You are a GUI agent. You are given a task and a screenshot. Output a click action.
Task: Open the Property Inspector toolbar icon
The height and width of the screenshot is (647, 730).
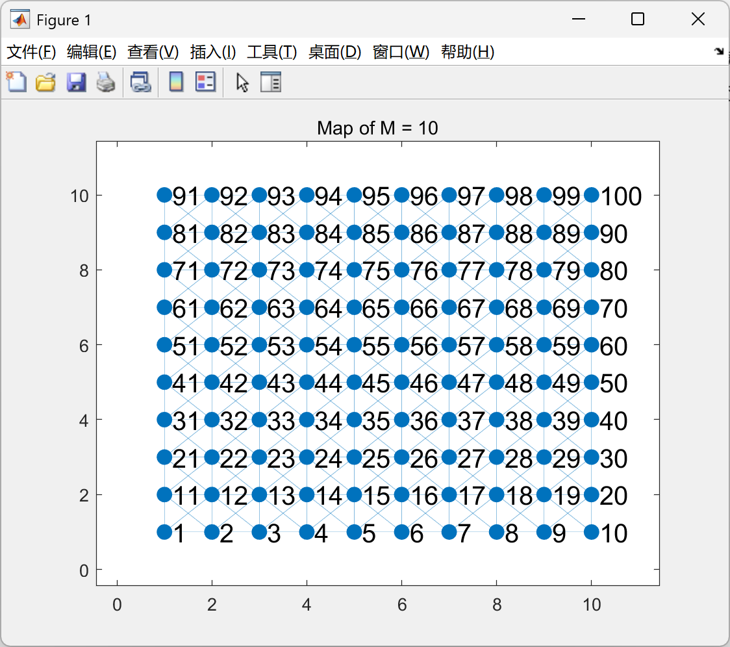[x=270, y=82]
